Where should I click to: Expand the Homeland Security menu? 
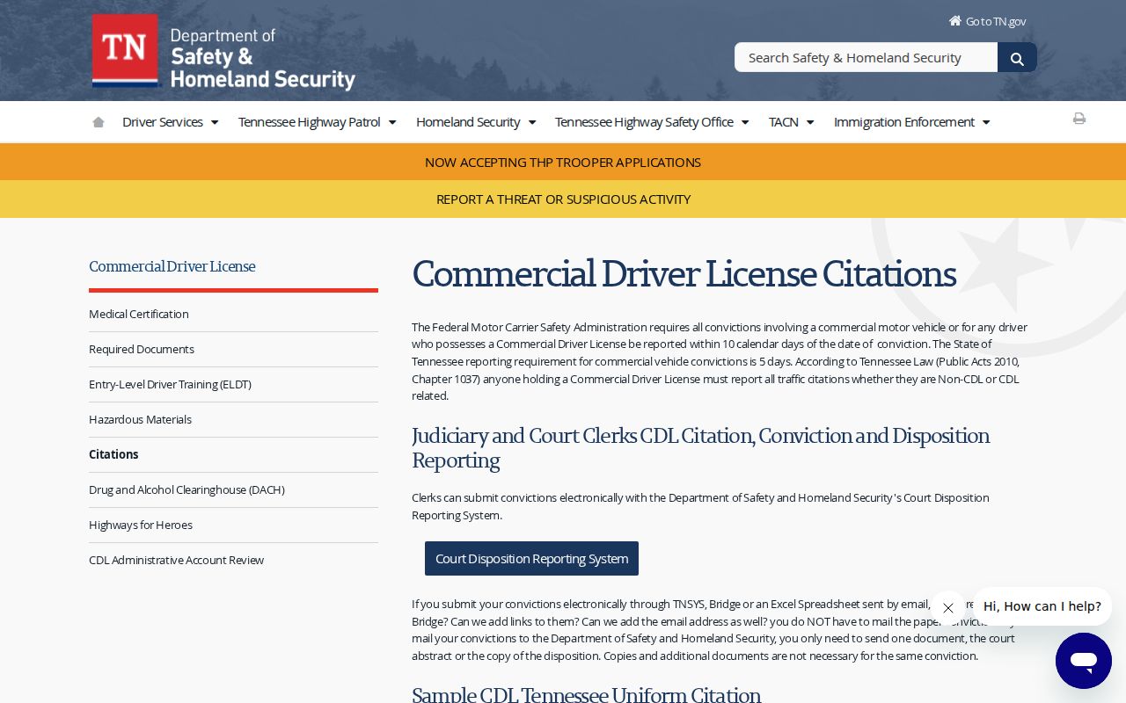(x=476, y=122)
